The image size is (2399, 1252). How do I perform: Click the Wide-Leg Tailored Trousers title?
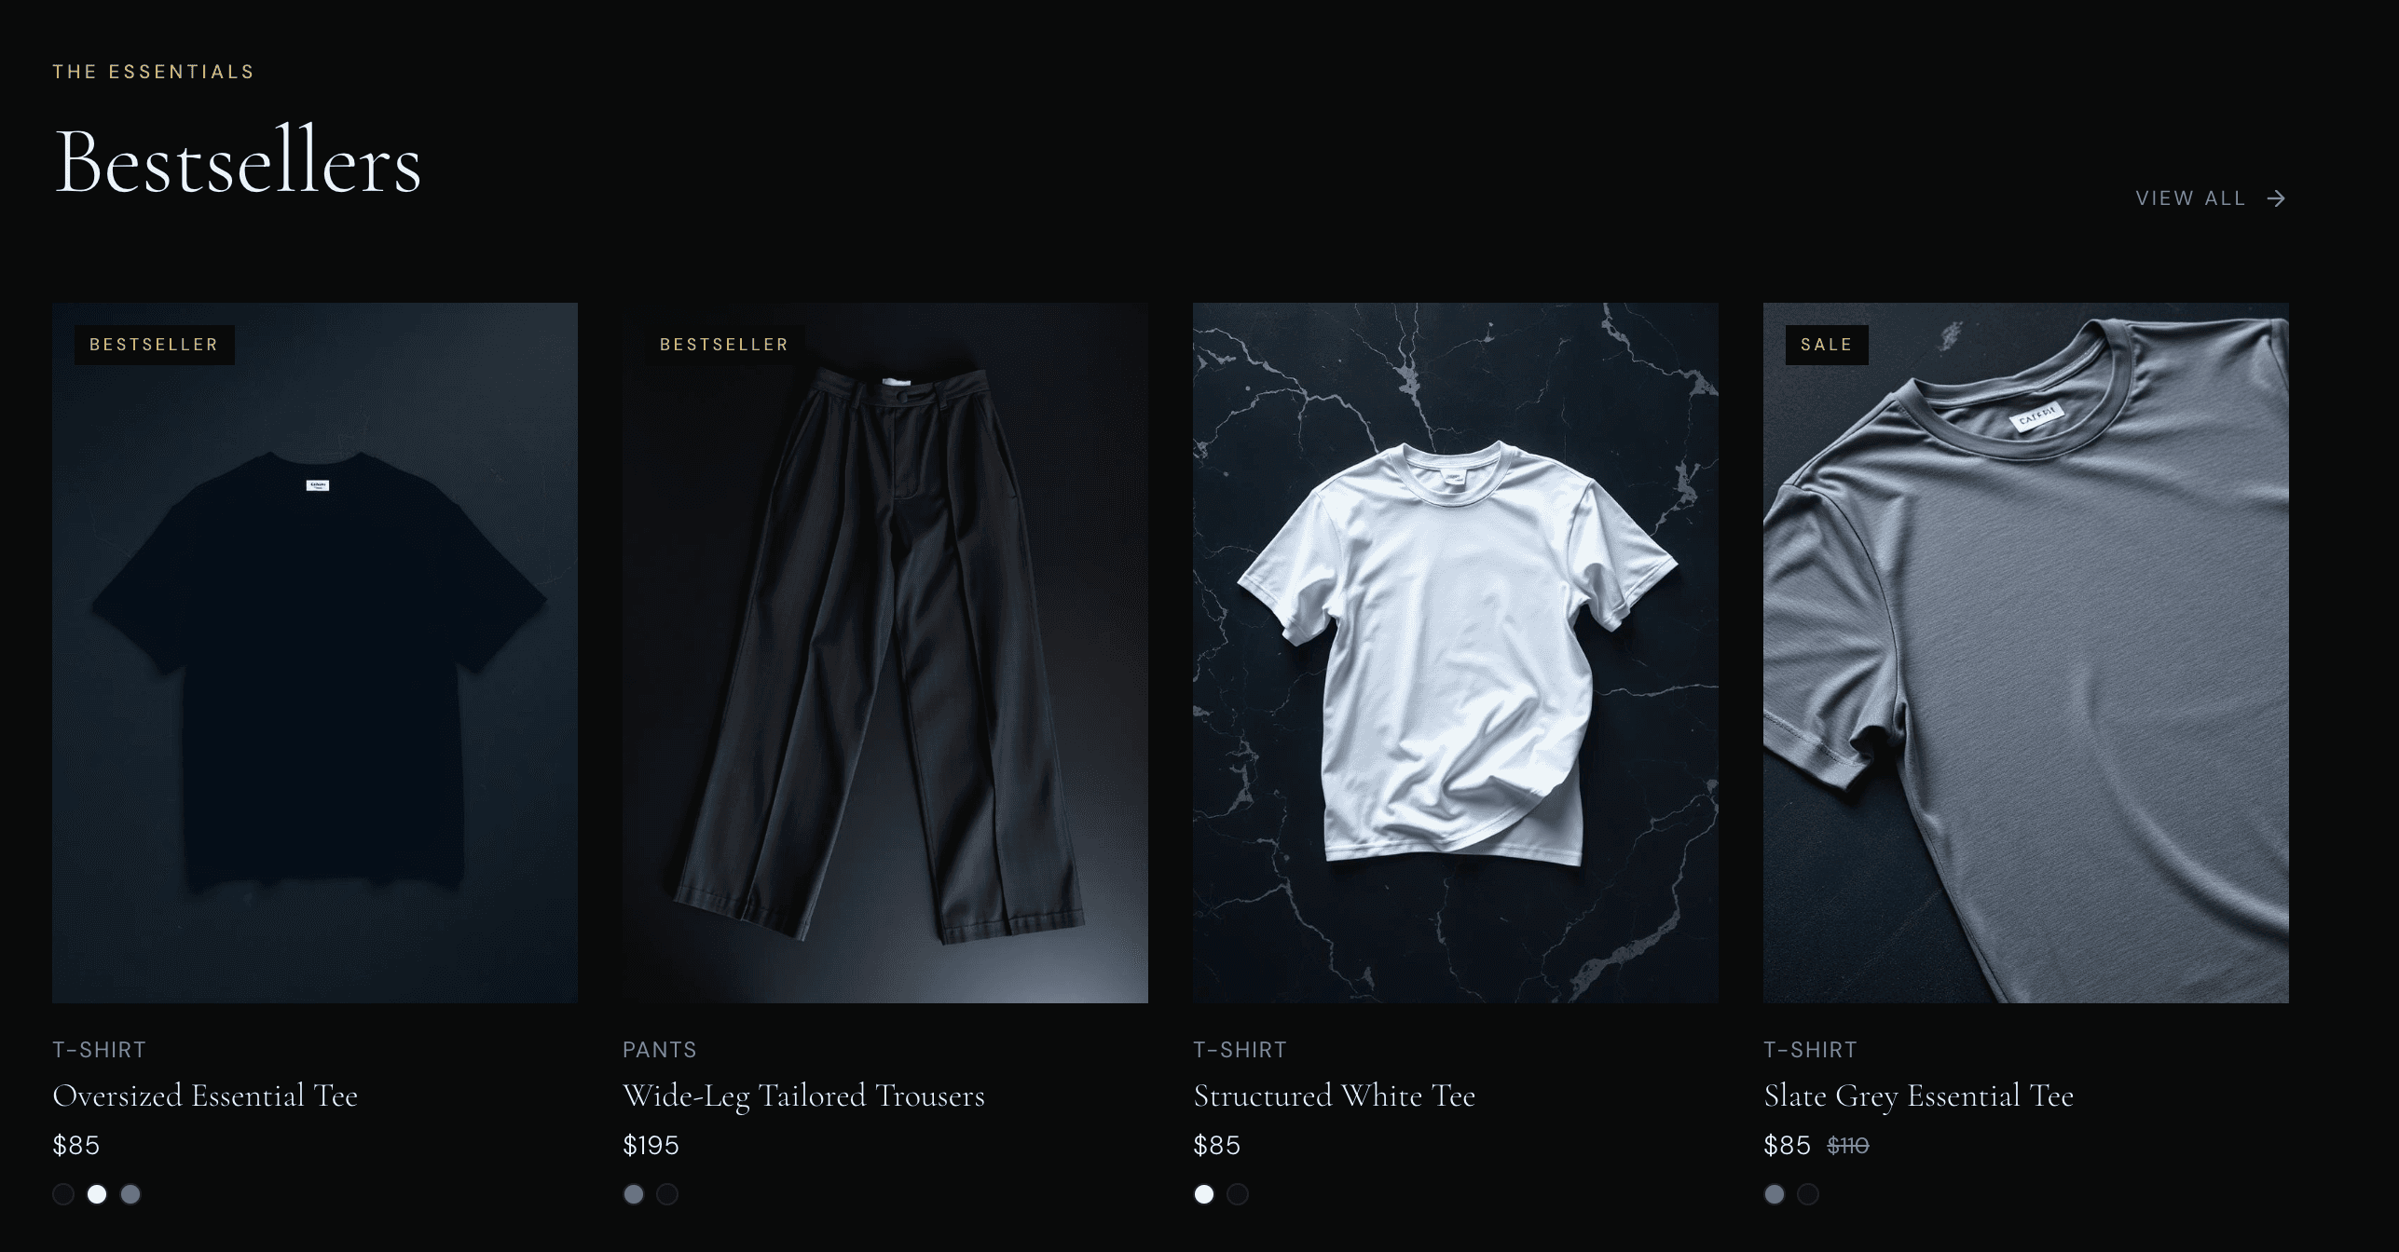tap(803, 1095)
